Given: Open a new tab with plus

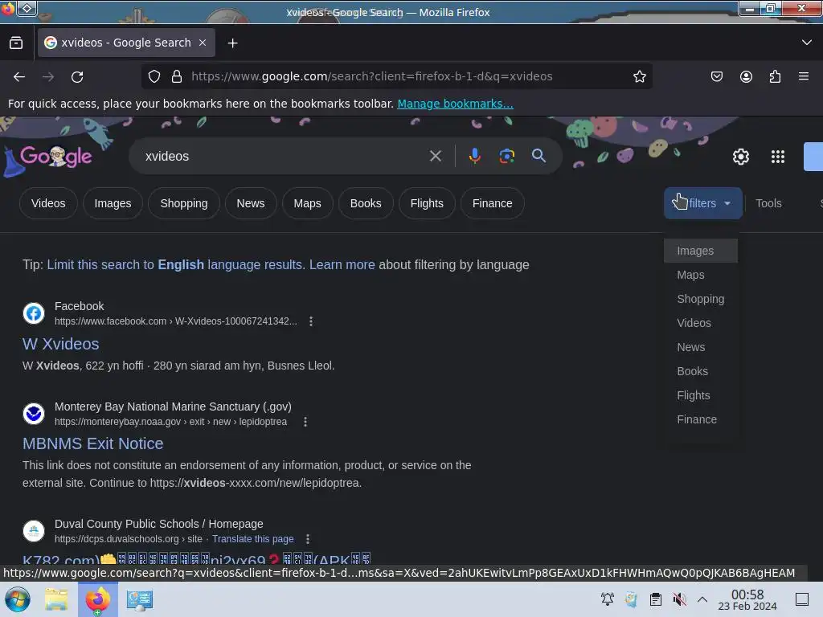Looking at the screenshot, I should point(232,43).
